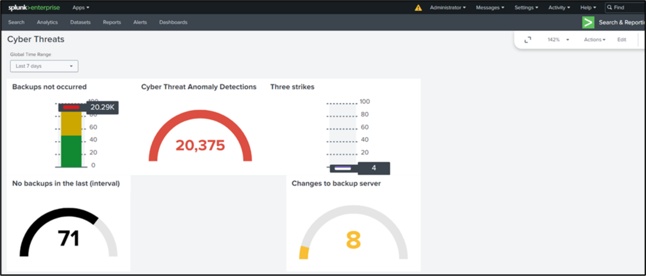Click the fullscreen expand icon
This screenshot has height=276, width=646.
pos(528,40)
